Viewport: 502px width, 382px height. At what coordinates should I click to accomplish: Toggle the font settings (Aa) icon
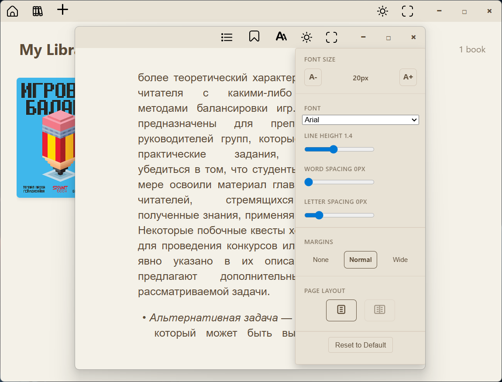[281, 37]
